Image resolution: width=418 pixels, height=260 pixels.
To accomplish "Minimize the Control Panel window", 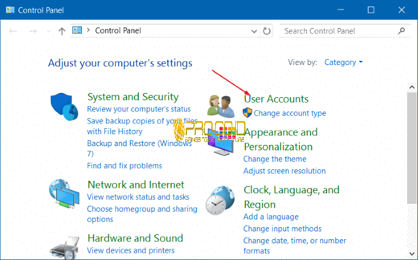I will [x=340, y=10].
